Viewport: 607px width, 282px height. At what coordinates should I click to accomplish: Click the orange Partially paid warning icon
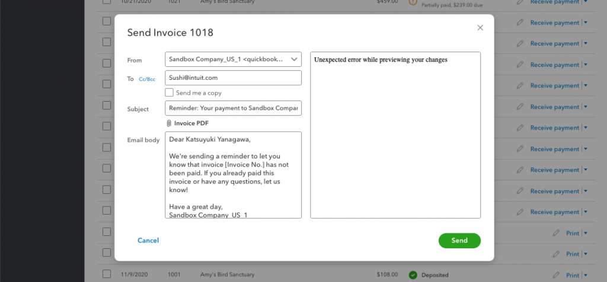tap(413, 2)
